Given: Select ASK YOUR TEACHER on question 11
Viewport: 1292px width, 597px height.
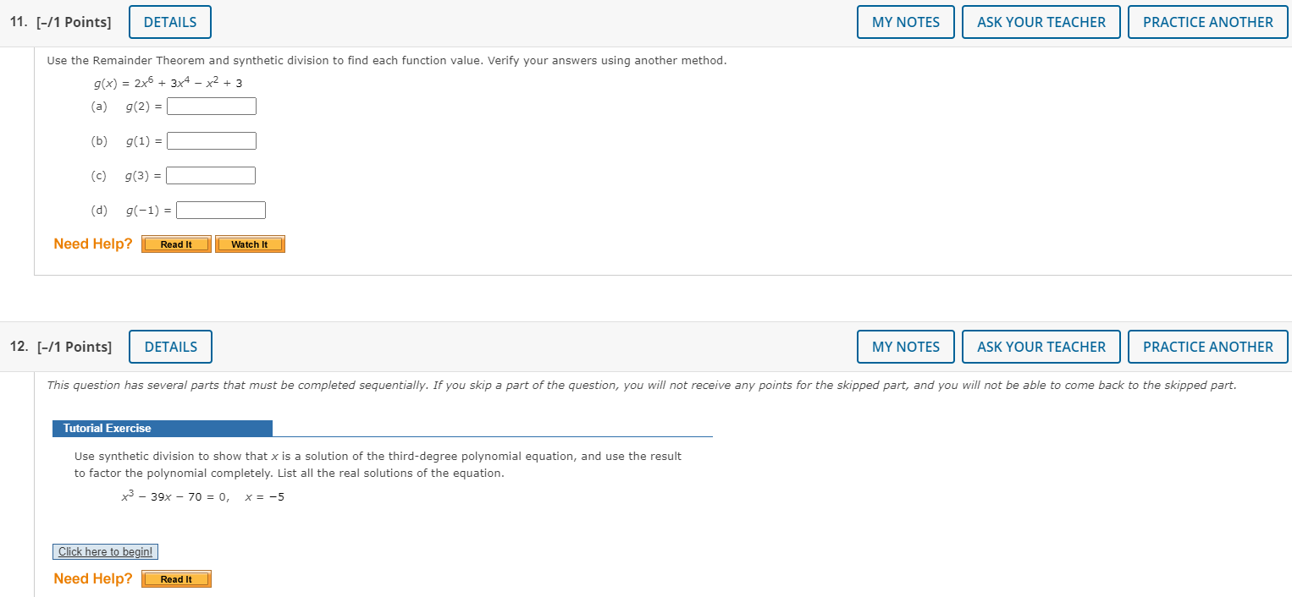Looking at the screenshot, I should click(1041, 22).
